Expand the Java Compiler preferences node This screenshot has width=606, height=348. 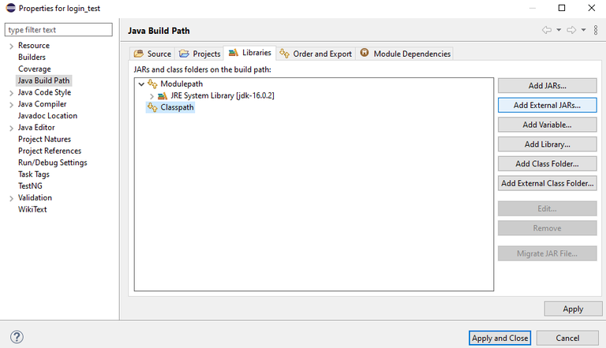[11, 104]
